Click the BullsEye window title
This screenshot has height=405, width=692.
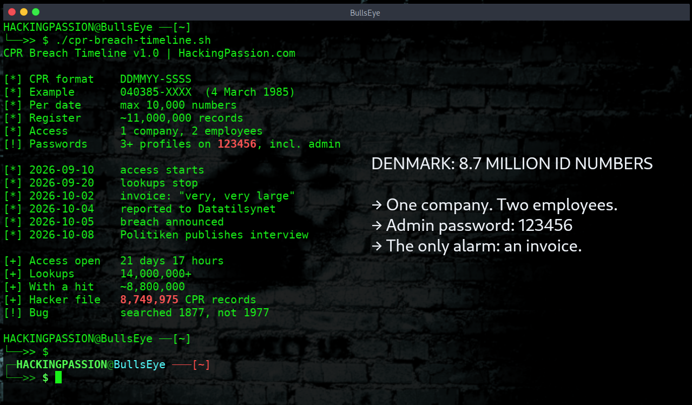point(365,12)
